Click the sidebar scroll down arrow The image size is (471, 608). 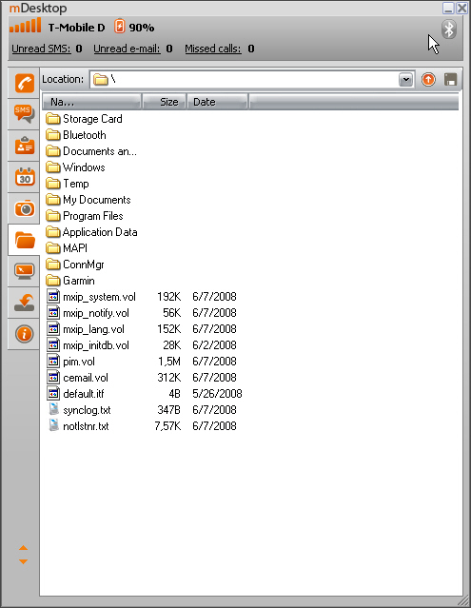(x=23, y=561)
